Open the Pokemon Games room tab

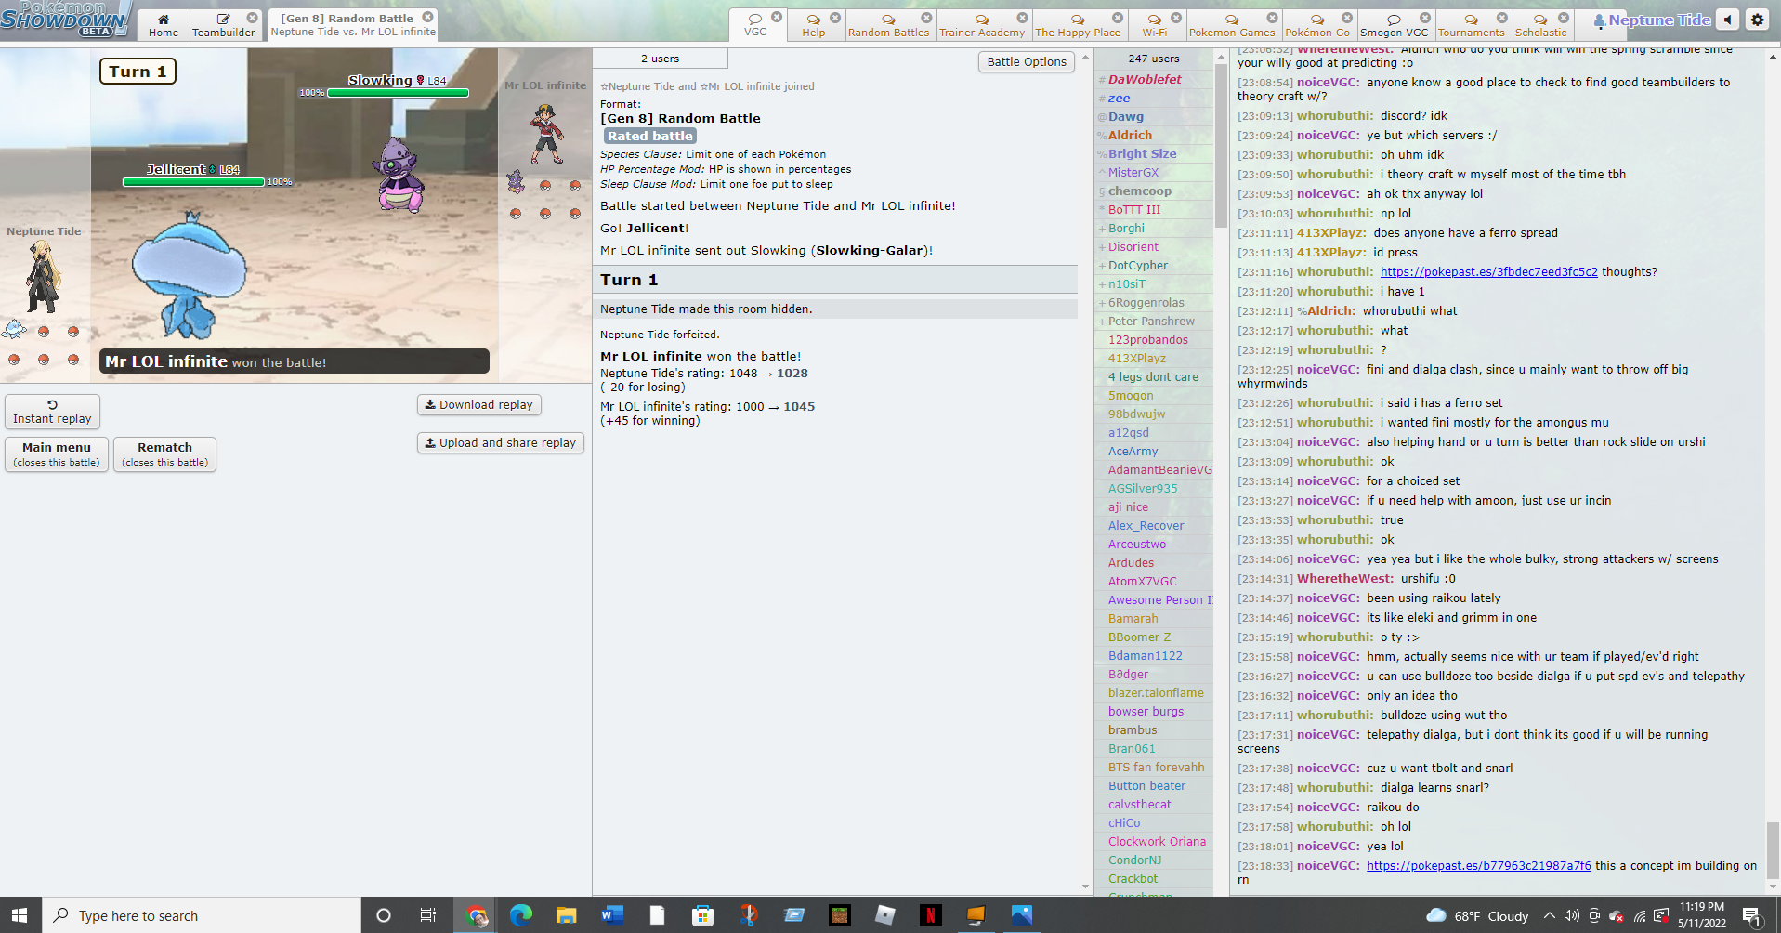[x=1232, y=25]
